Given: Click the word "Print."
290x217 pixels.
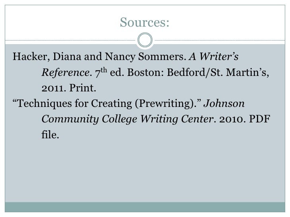Looking at the screenshot, I should click(x=83, y=88).
